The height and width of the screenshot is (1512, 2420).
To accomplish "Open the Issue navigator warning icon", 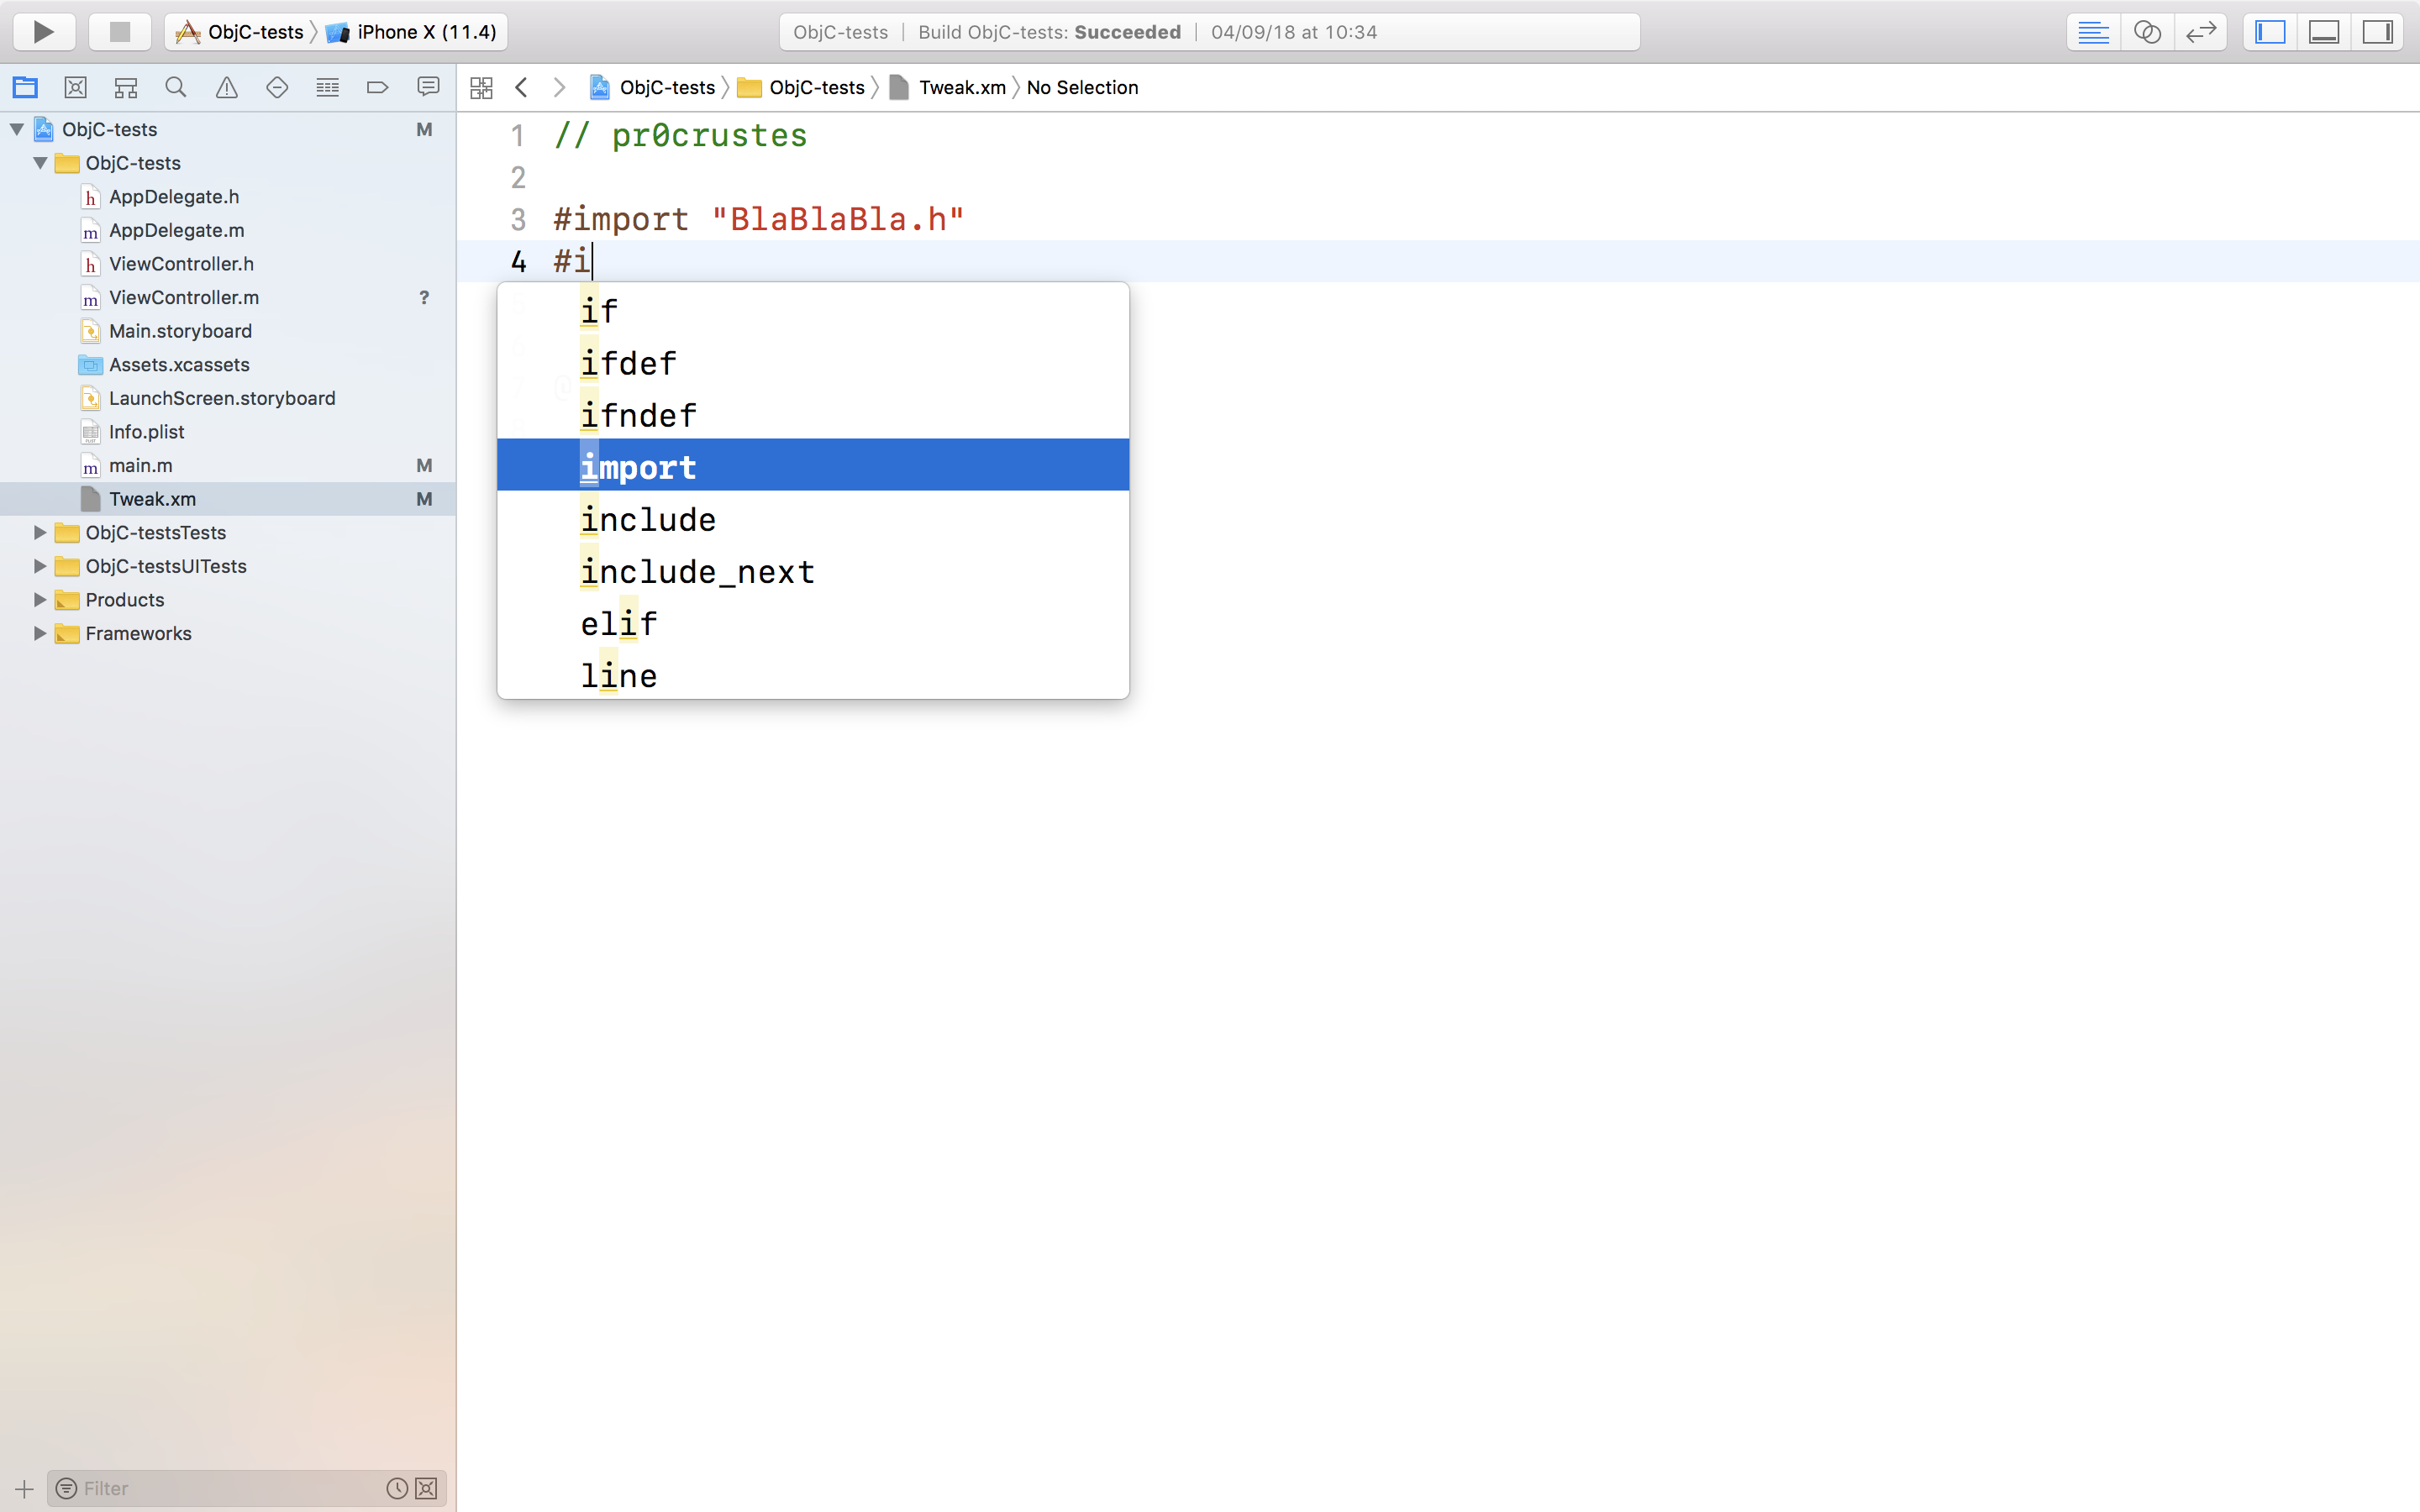I will (227, 88).
